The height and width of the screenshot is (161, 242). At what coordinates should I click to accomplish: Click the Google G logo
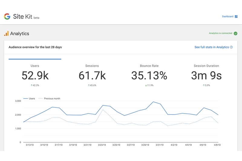pos(7,17)
